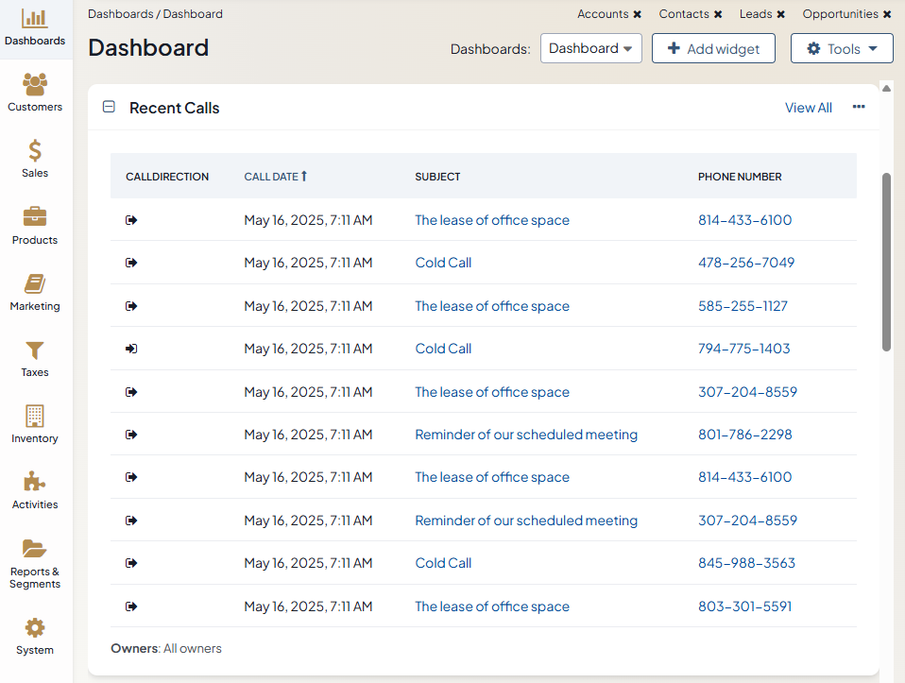Collapse the Recent Calls widget
This screenshot has height=683, width=905.
pyautogui.click(x=109, y=108)
